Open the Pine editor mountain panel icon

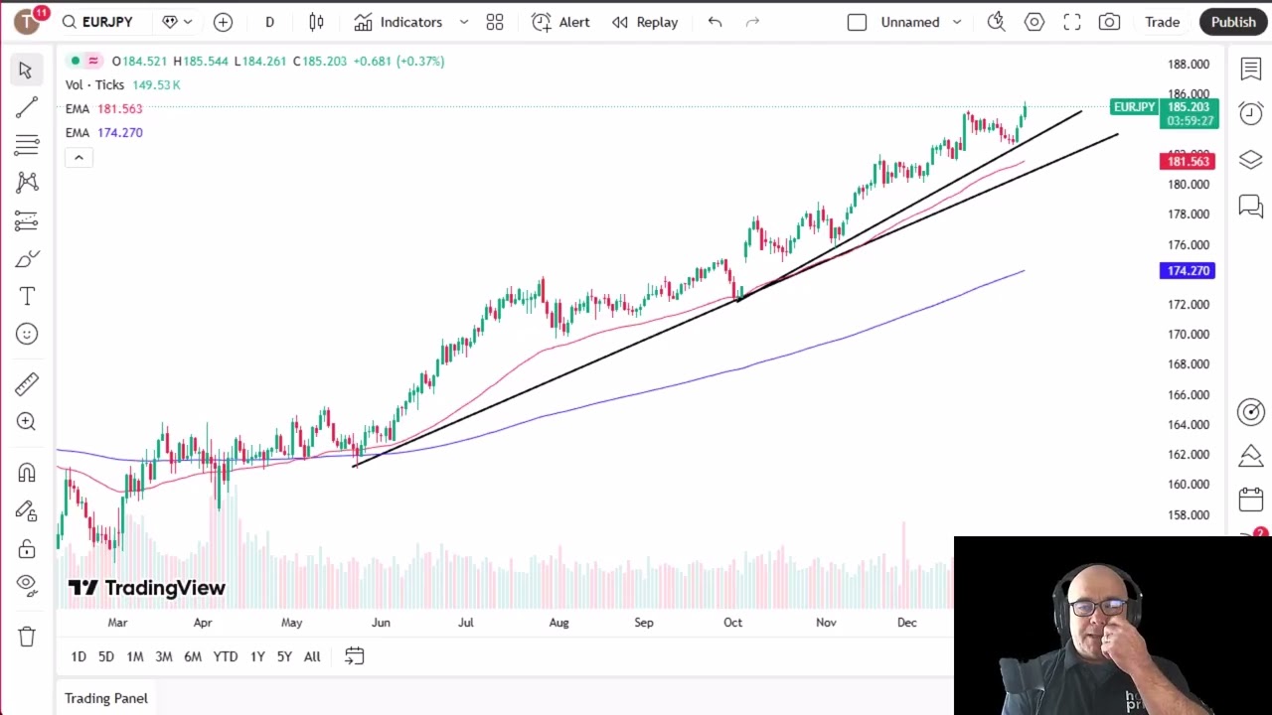coord(1251,456)
